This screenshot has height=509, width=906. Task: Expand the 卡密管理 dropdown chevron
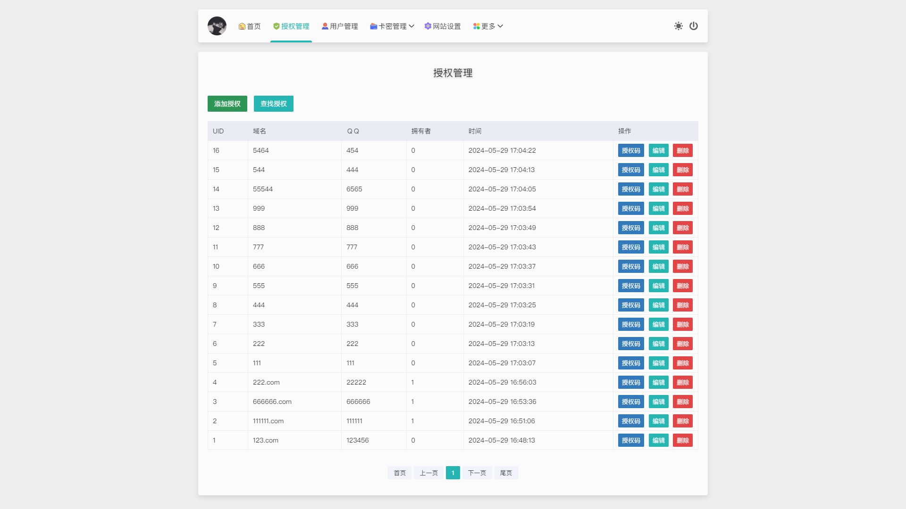pyautogui.click(x=412, y=26)
